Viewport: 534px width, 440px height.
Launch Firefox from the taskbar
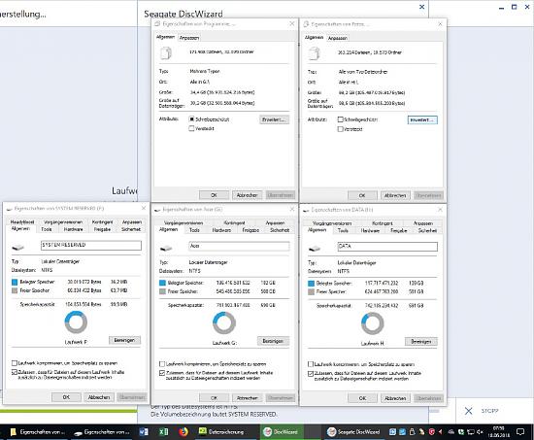[x=184, y=432]
